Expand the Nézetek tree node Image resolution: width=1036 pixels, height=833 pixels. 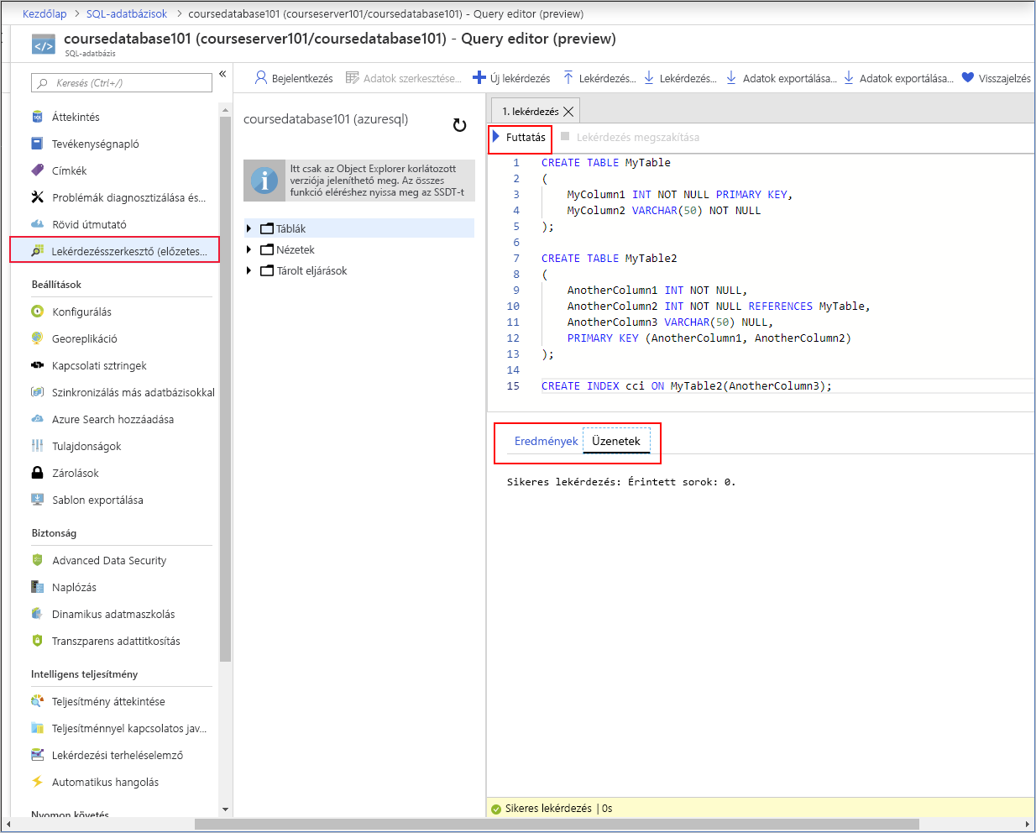(249, 249)
